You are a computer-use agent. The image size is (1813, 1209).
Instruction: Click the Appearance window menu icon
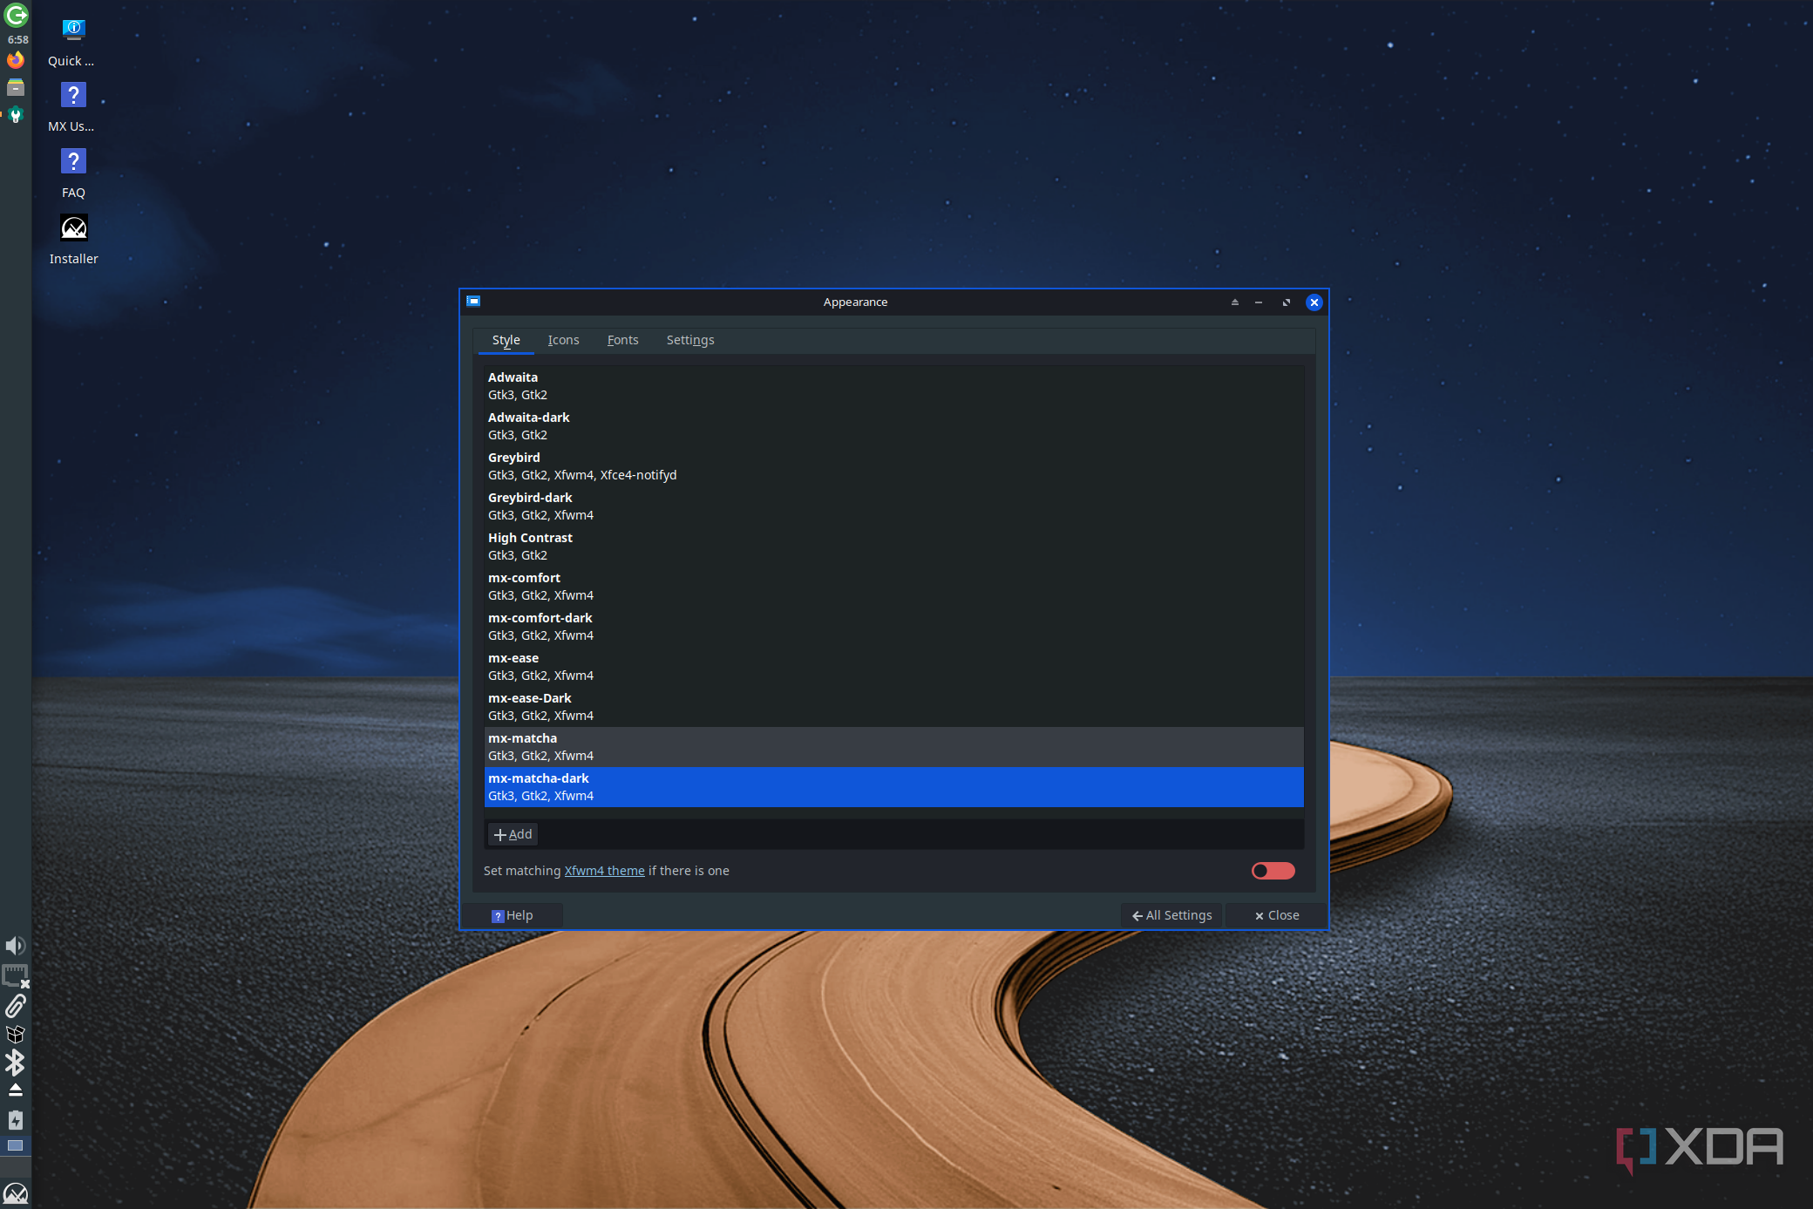[x=473, y=302]
